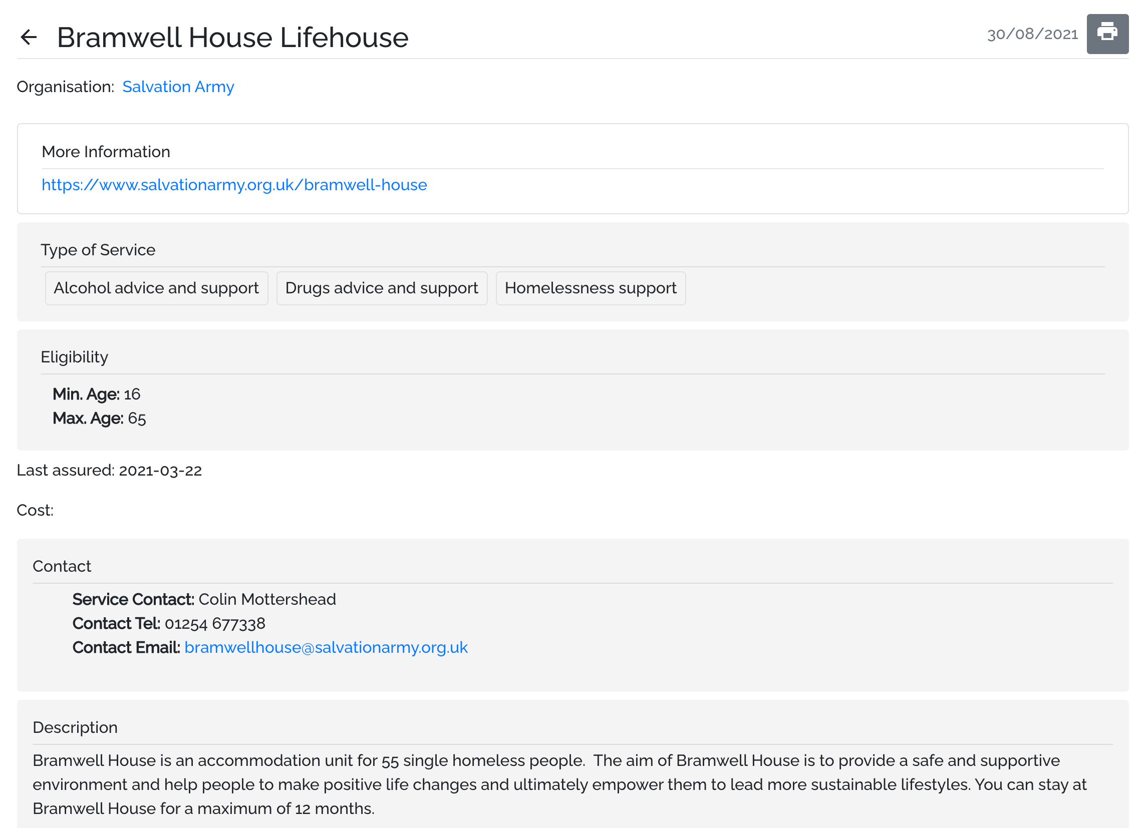Select the Alcohol advice and support tag

(156, 288)
